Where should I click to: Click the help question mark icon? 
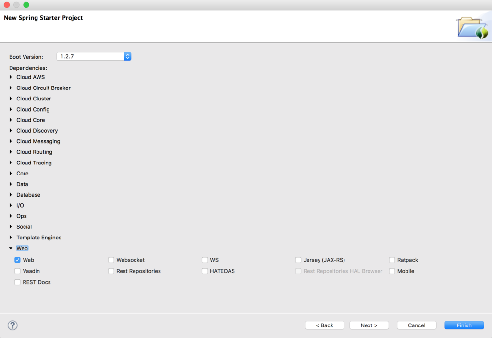(x=12, y=325)
